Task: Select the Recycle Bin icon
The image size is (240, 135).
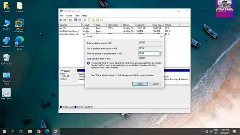Action: tap(6, 60)
